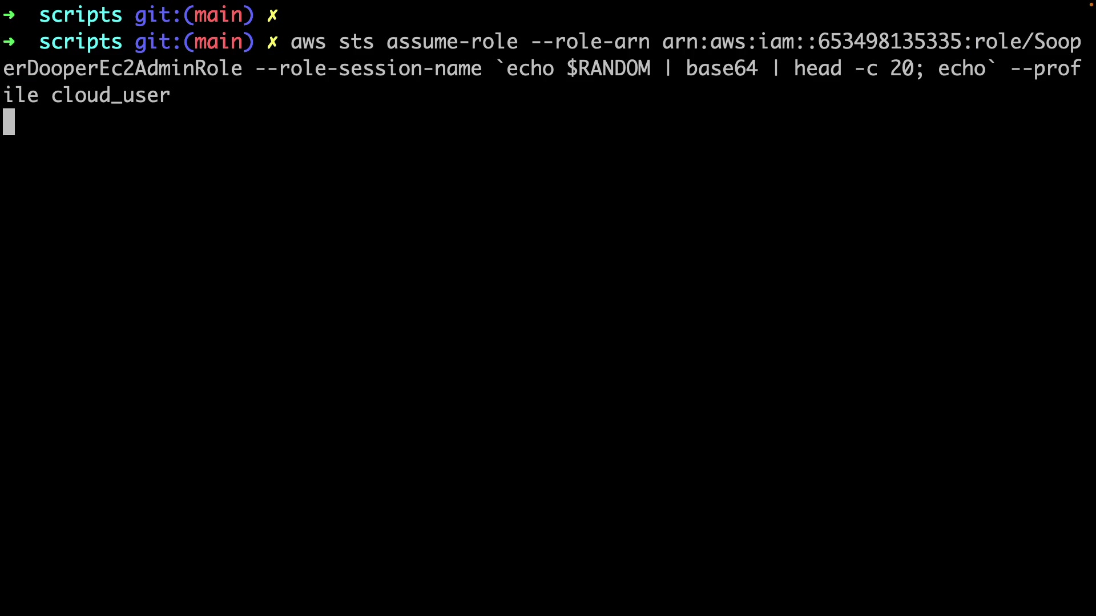Click 'head' in the piped command
This screenshot has width=1096, height=616.
point(817,68)
